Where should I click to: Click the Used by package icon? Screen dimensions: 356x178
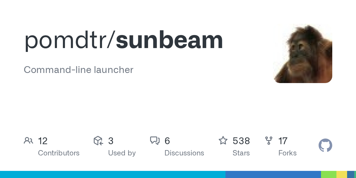point(98,141)
